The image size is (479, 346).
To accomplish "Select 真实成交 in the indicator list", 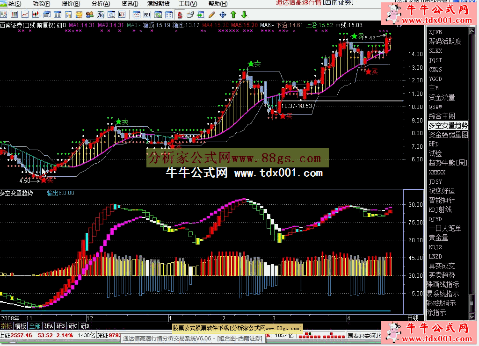I will coord(442,266).
